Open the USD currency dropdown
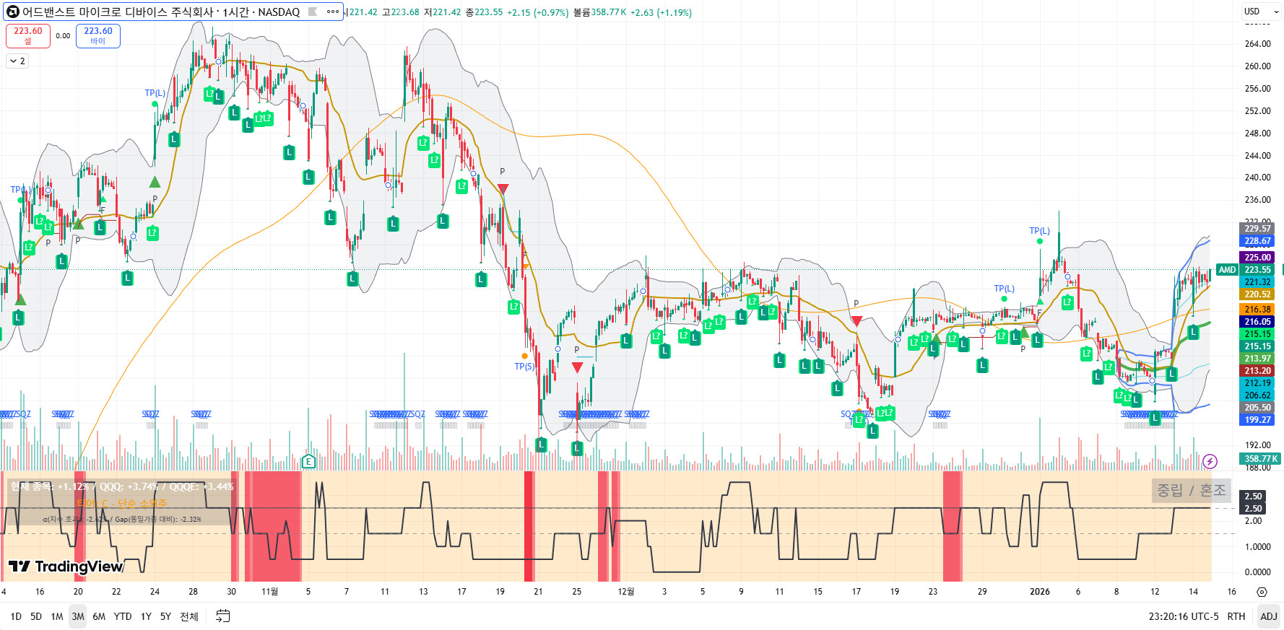1284x630 pixels. (x=1261, y=12)
